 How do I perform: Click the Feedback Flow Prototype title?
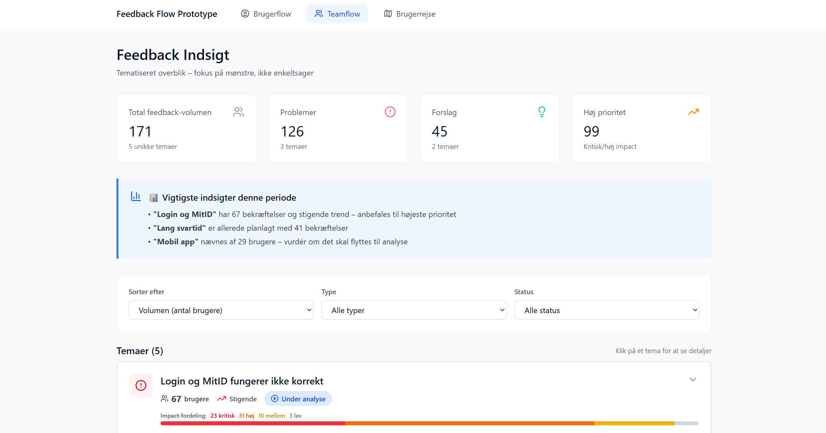(167, 14)
